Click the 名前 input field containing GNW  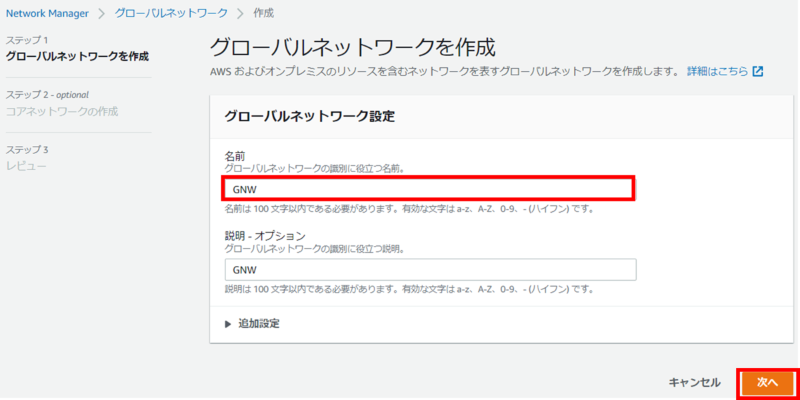click(x=428, y=189)
